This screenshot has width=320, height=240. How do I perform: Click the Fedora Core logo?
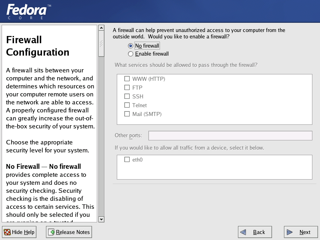coord(28,12)
